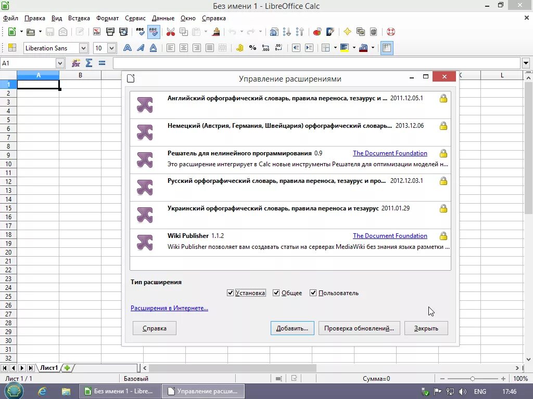The image size is (533, 399).
Task: Click the Align left icon
Action: 171,48
